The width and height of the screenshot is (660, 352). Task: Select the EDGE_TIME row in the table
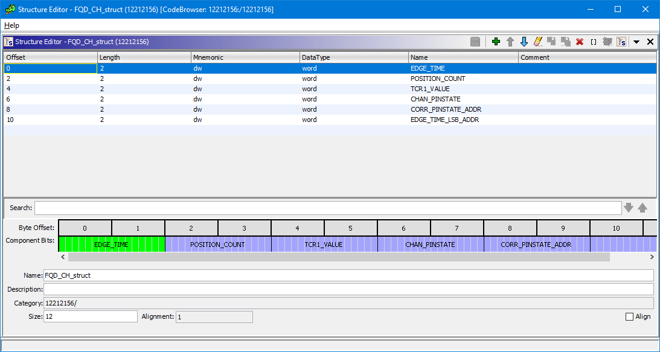[x=181, y=68]
